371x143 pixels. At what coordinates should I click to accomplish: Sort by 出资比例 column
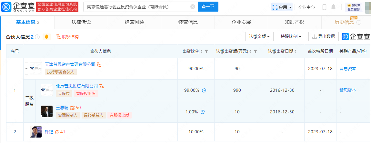click(x=201, y=51)
